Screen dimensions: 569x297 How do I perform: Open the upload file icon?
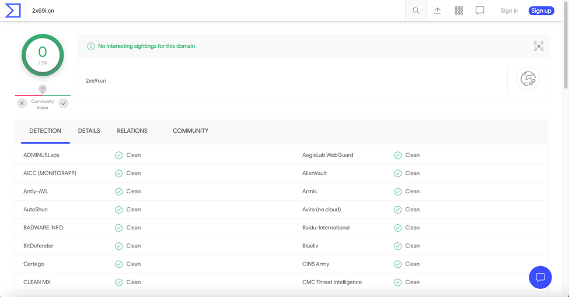coord(438,10)
